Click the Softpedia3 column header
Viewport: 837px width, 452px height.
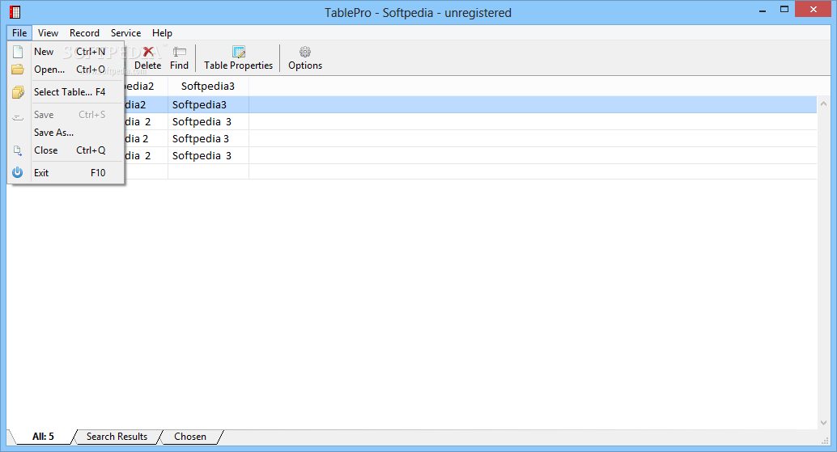208,86
